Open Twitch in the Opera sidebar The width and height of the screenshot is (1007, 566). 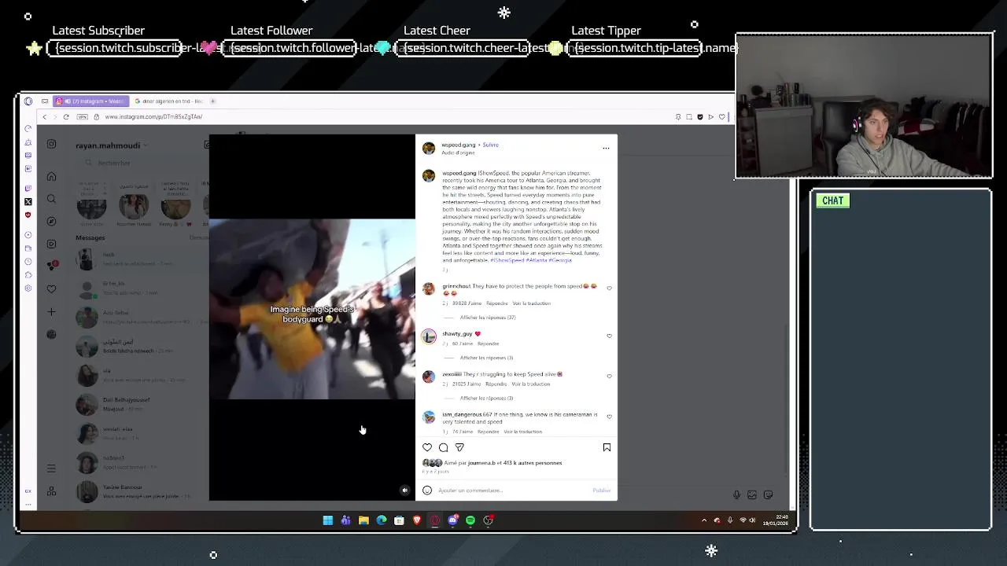coord(28,189)
